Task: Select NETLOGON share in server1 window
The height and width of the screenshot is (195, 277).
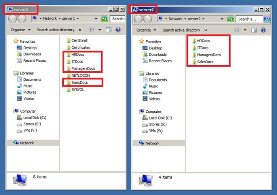Action: [x=78, y=76]
